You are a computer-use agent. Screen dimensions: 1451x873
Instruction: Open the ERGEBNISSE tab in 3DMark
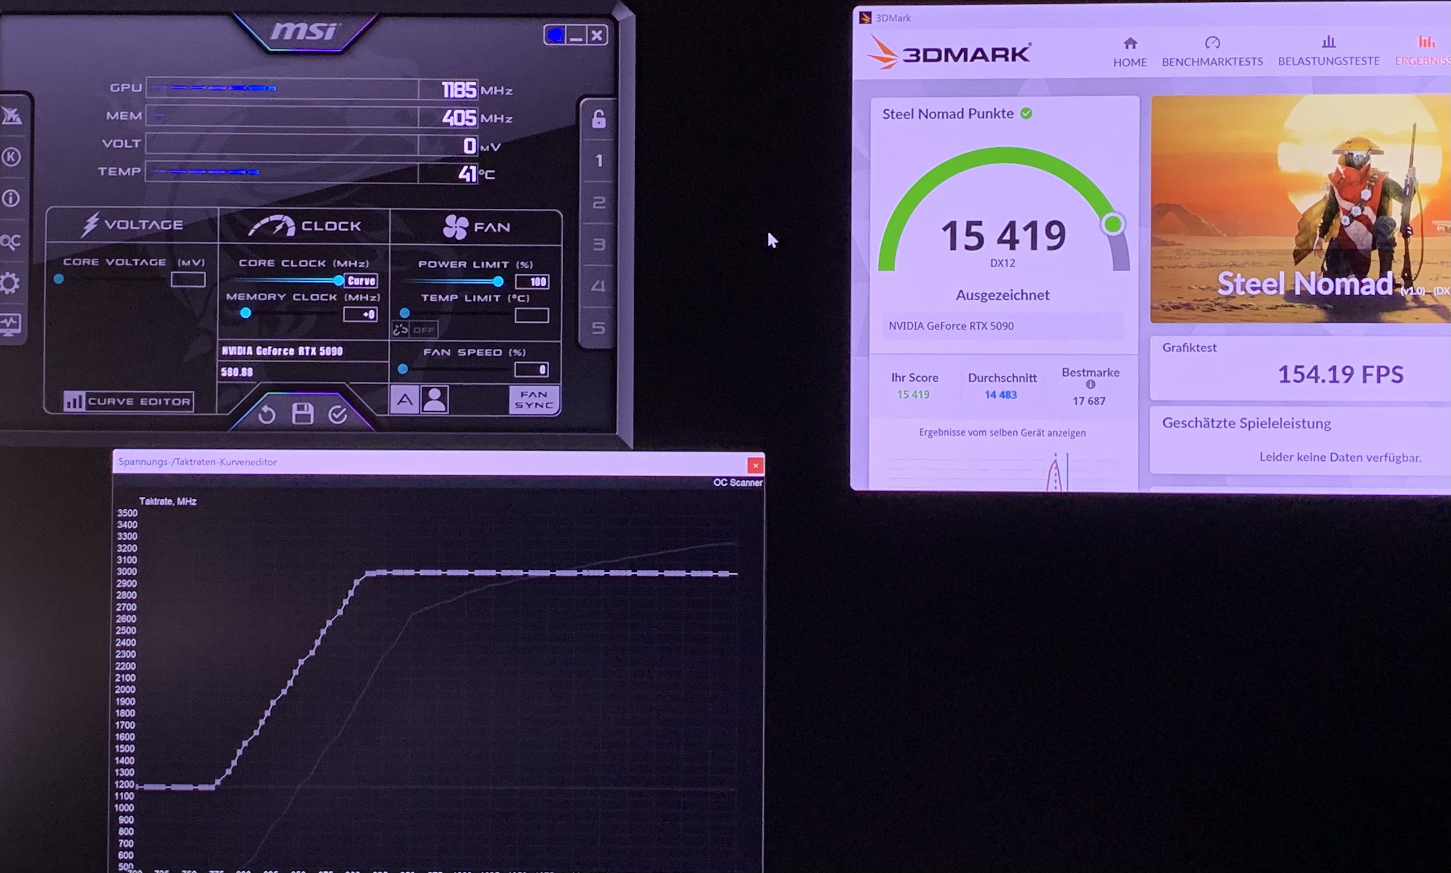(x=1423, y=52)
